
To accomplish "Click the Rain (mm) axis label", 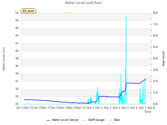I will pyautogui.click(x=163, y=59).
